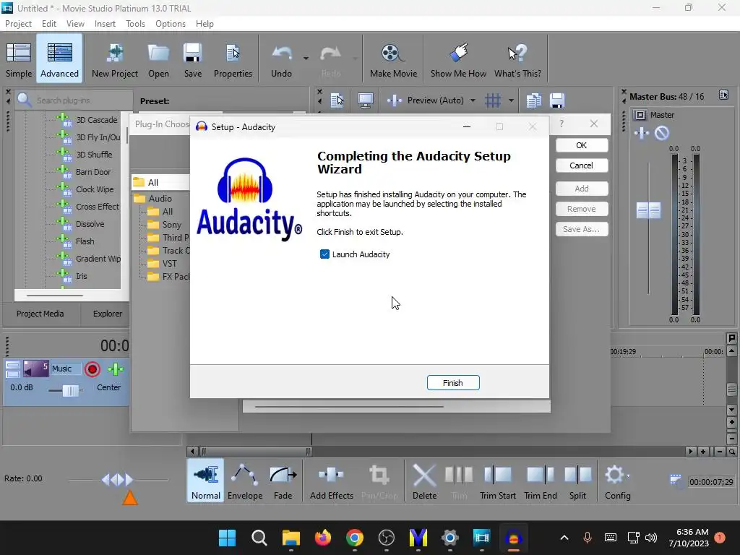Select the Barn Door transition
Image resolution: width=740 pixels, height=555 pixels.
click(x=93, y=172)
